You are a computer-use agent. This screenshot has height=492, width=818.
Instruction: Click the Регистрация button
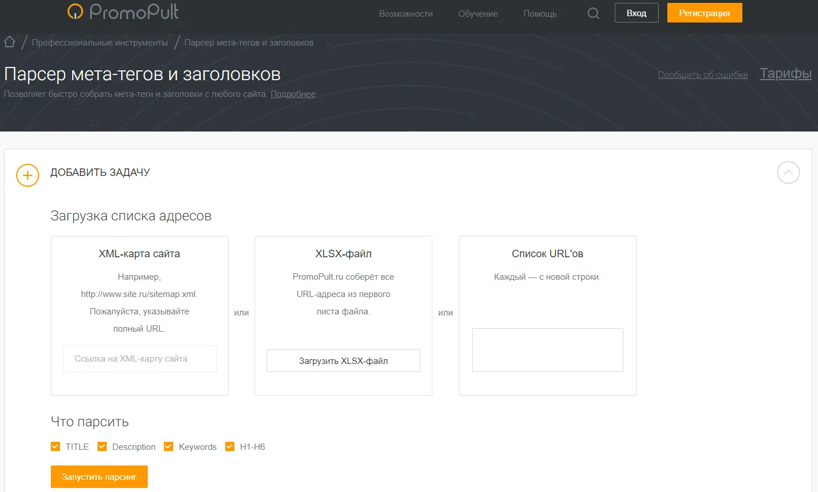pos(705,13)
